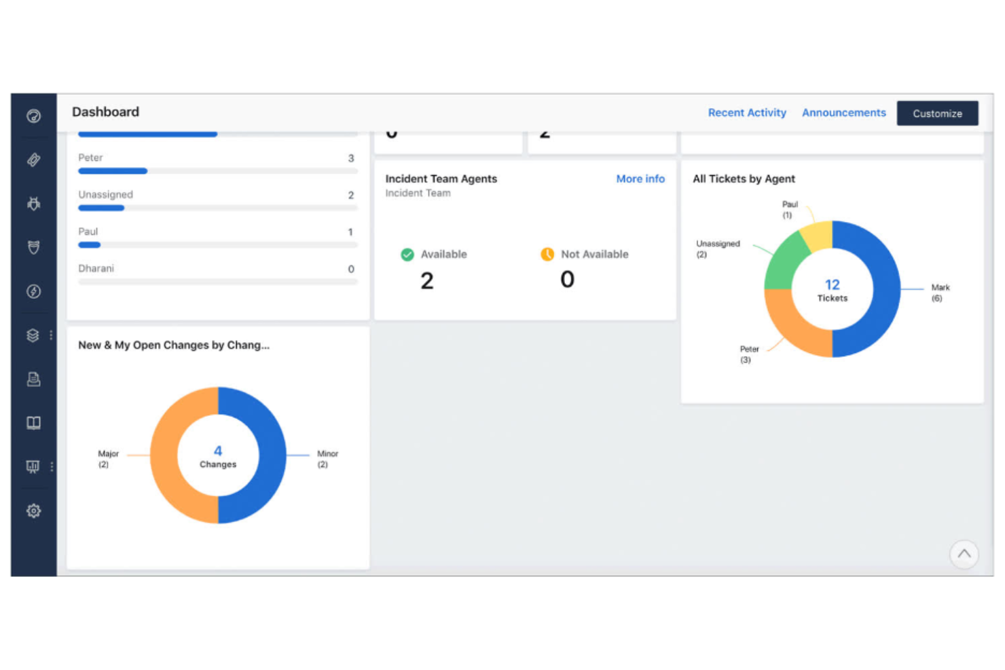This screenshot has height=670, width=1005.
Task: Open Changes via the shield icon
Action: 33,247
